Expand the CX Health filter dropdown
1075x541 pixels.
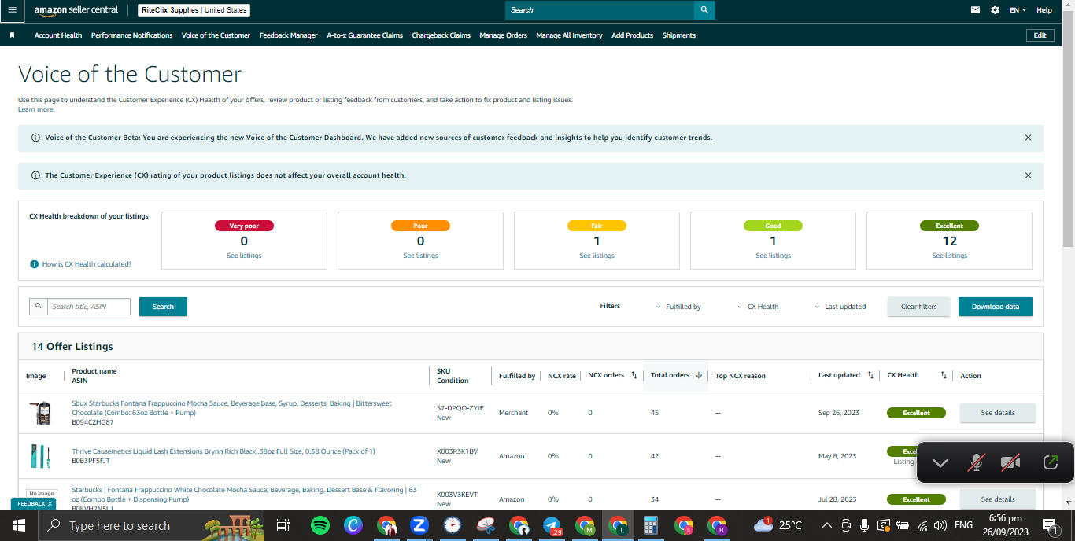click(x=758, y=307)
